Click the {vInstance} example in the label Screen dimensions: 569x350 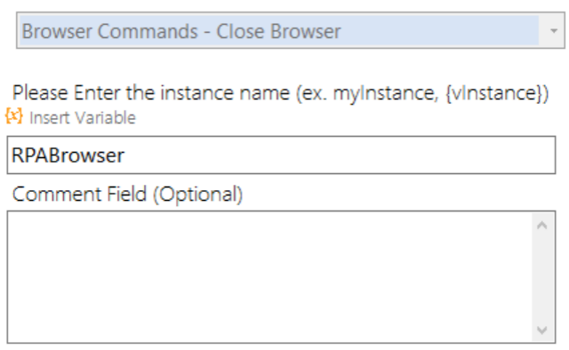[x=497, y=93]
